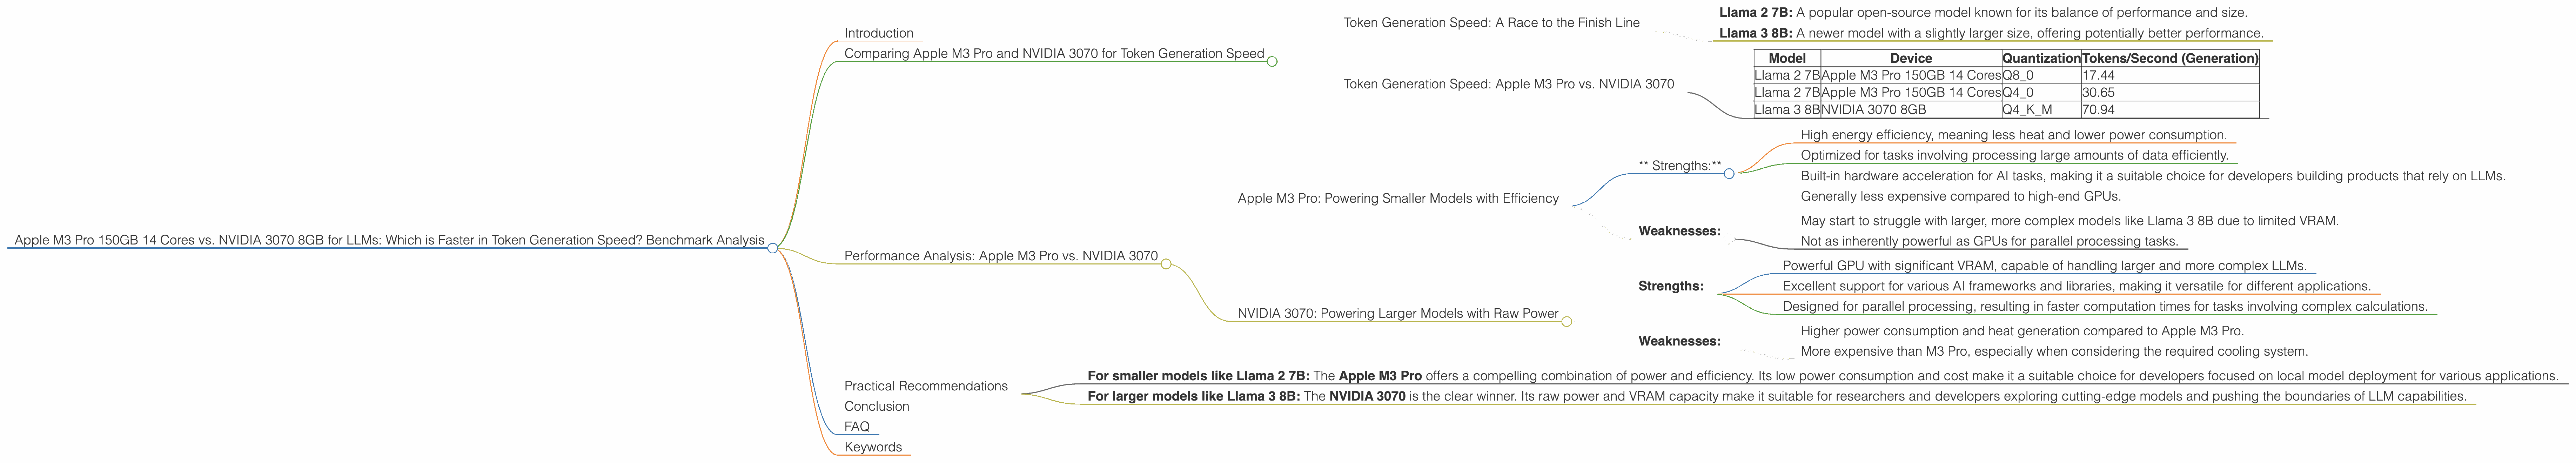Click the "Generally less expensive" node

point(1960,196)
